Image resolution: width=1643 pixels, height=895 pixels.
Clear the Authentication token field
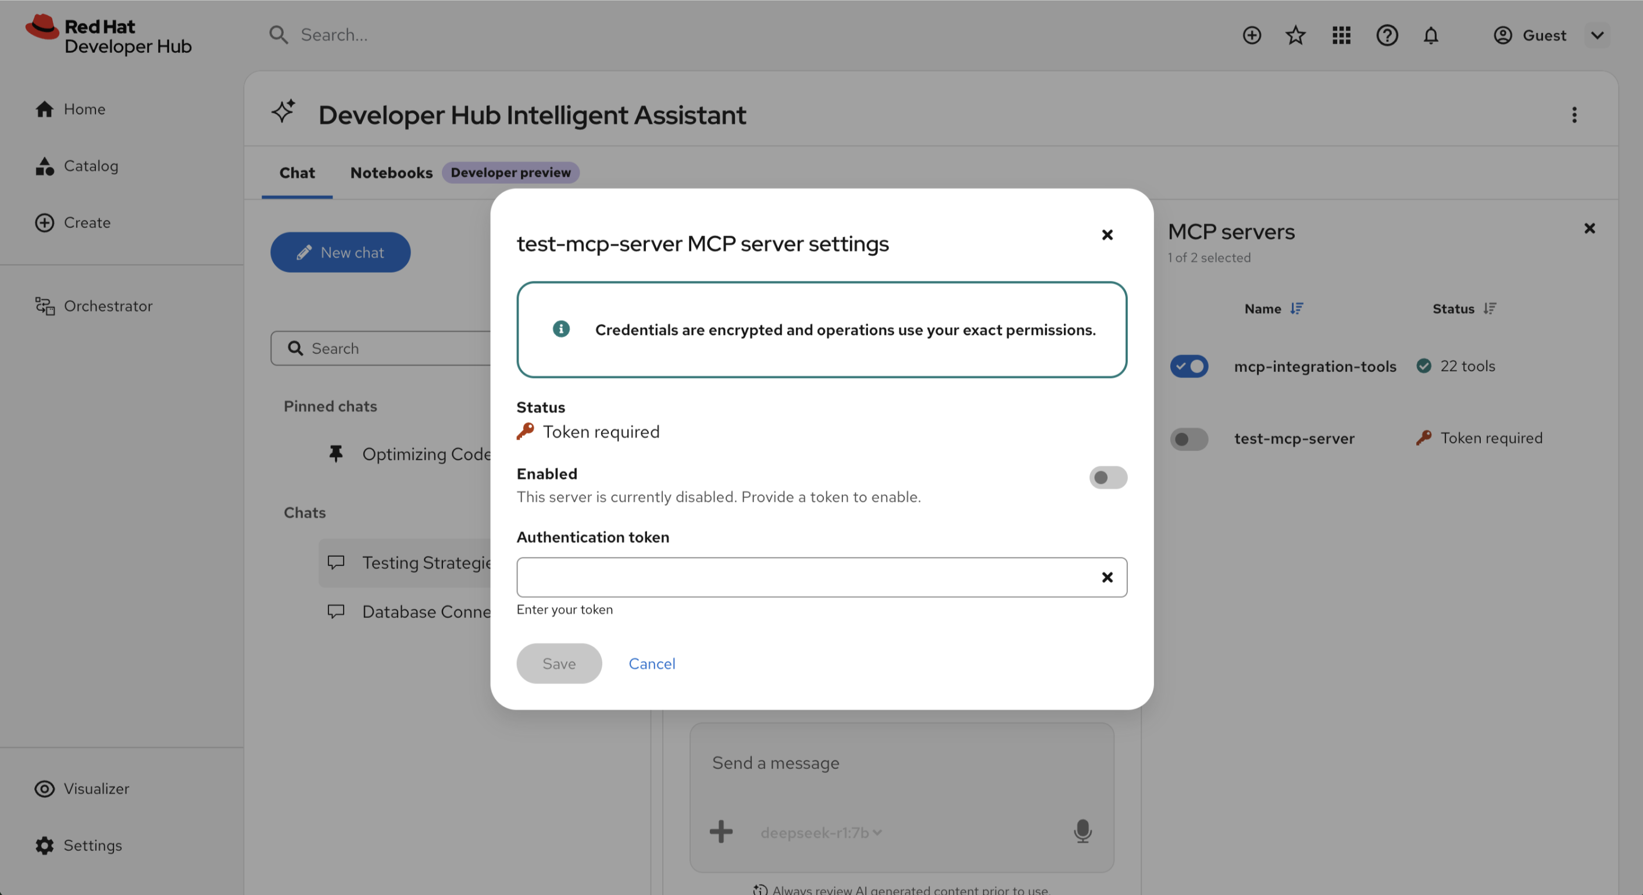click(x=1107, y=578)
